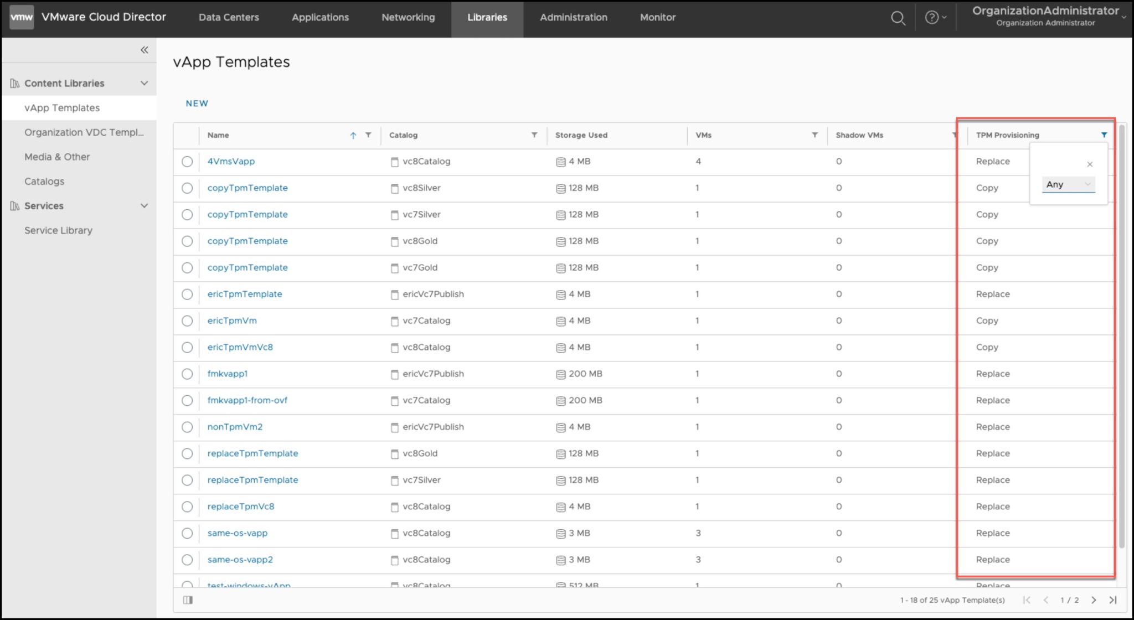This screenshot has width=1134, height=620.
Task: Click the sort arrow on the Name column
Action: click(x=352, y=135)
